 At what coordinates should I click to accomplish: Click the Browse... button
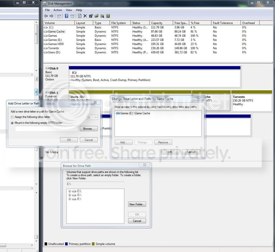point(89,129)
